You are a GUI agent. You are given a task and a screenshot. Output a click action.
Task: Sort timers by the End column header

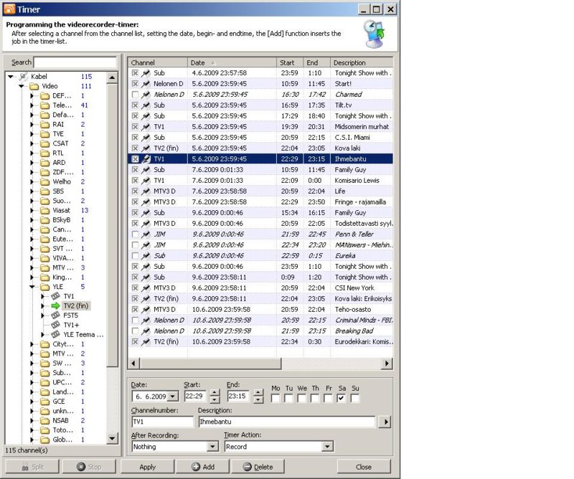coord(317,62)
